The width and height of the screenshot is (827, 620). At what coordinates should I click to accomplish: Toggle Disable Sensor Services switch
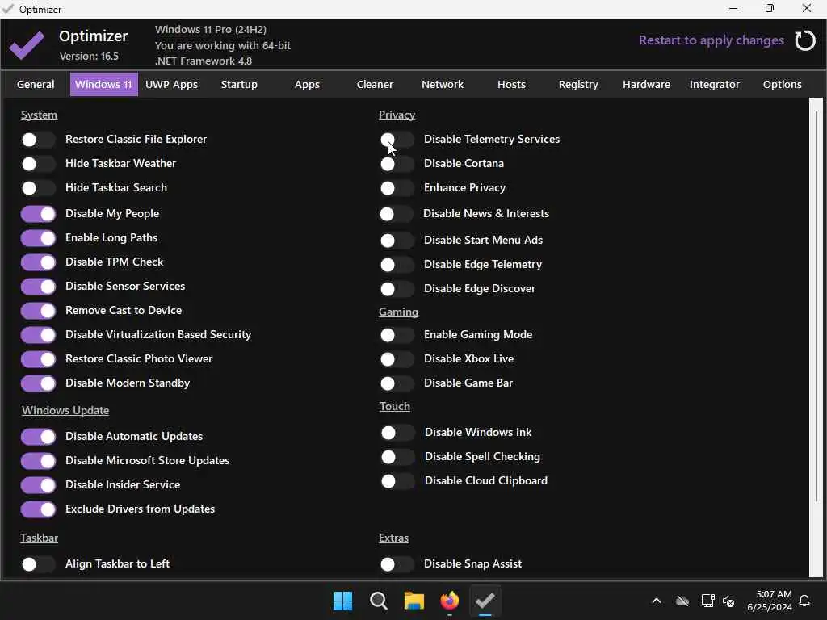click(x=38, y=287)
